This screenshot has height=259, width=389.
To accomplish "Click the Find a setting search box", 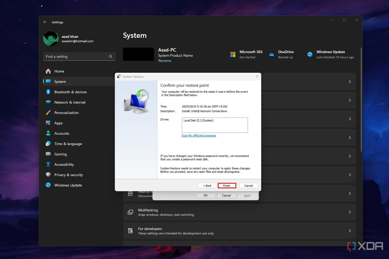I will 79,56.
